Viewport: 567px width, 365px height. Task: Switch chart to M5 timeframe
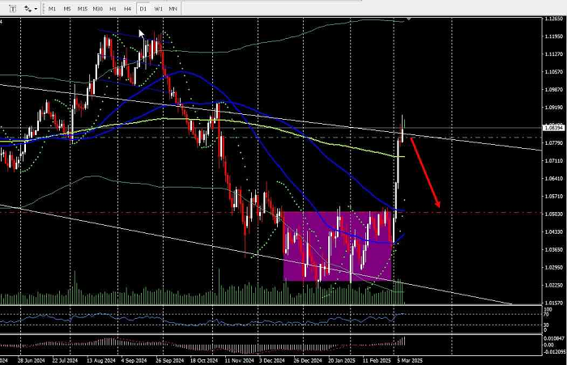[x=67, y=9]
